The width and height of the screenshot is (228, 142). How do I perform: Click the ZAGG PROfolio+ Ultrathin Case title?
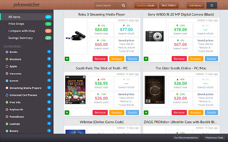coord(180,122)
